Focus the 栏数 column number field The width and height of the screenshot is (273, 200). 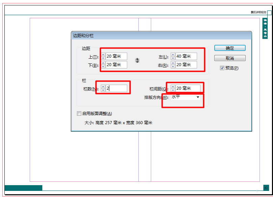click(x=116, y=88)
